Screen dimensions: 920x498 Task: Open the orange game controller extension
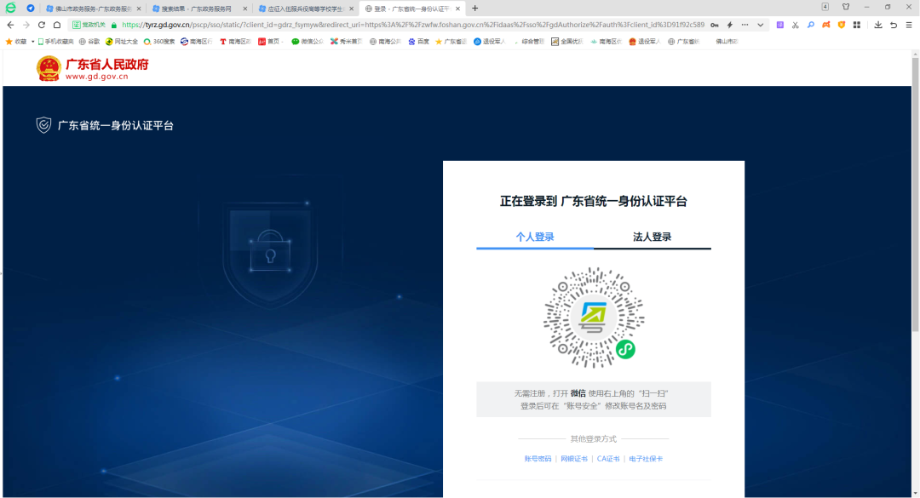click(825, 25)
